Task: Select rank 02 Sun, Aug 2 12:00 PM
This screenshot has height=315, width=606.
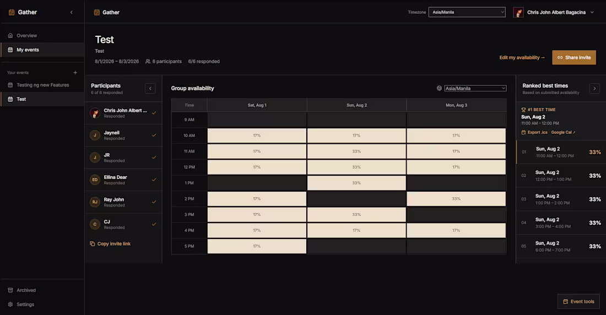Action: click(561, 176)
